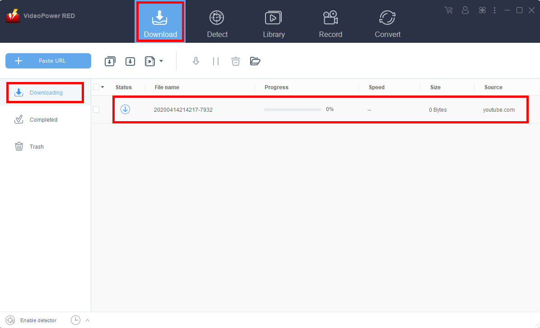Click the batch download icon
540x328 pixels.
coord(110,61)
